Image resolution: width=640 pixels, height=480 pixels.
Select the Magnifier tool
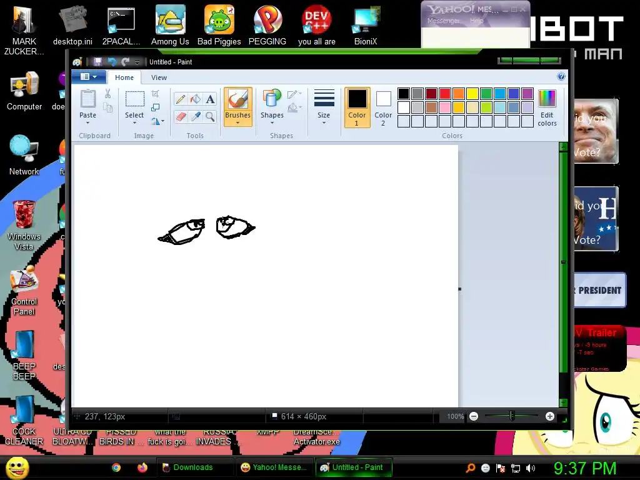point(210,117)
